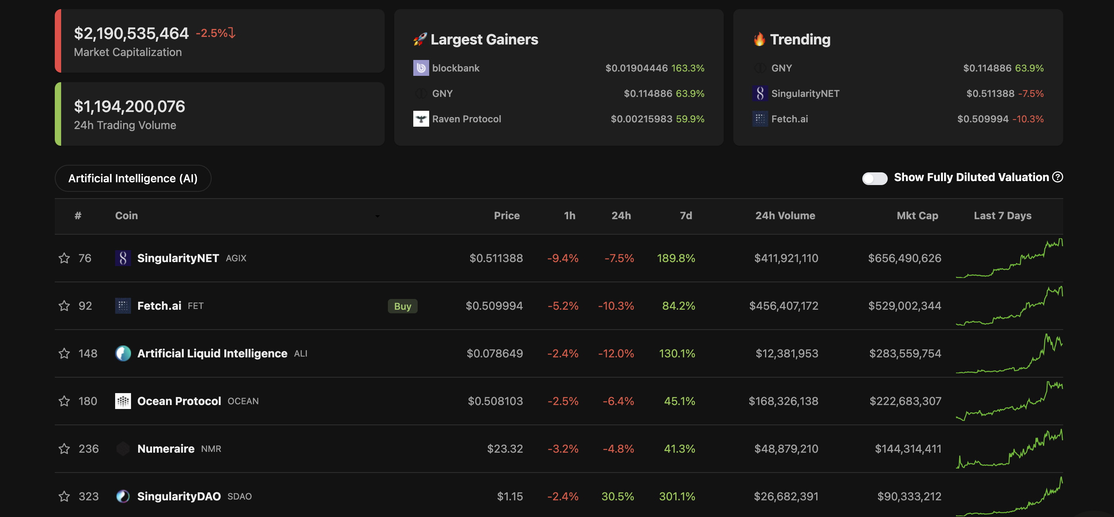Image resolution: width=1114 pixels, height=517 pixels.
Task: Click the Artificial Liquid Intelligence coin icon
Action: pos(123,353)
